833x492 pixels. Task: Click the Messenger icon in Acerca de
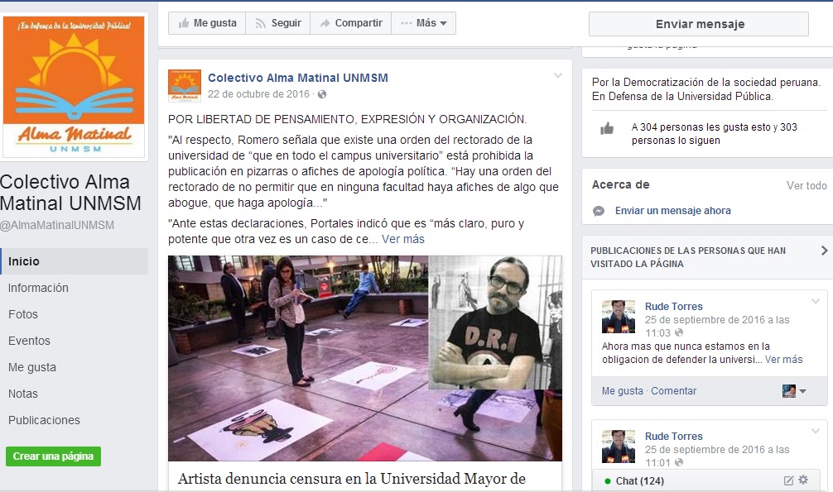point(599,211)
